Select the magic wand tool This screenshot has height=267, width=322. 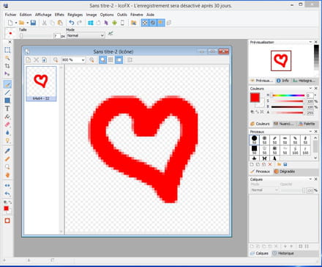[7, 58]
